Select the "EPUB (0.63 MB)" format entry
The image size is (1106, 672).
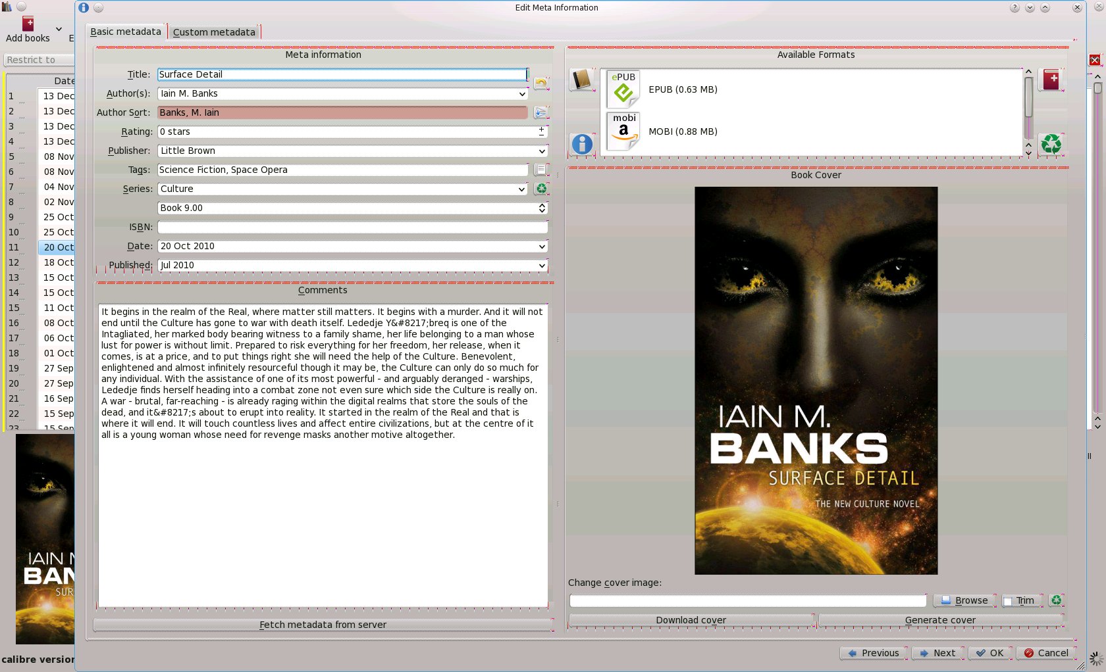(x=683, y=89)
